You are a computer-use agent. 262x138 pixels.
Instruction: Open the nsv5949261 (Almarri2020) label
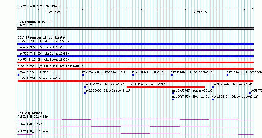point(39,78)
